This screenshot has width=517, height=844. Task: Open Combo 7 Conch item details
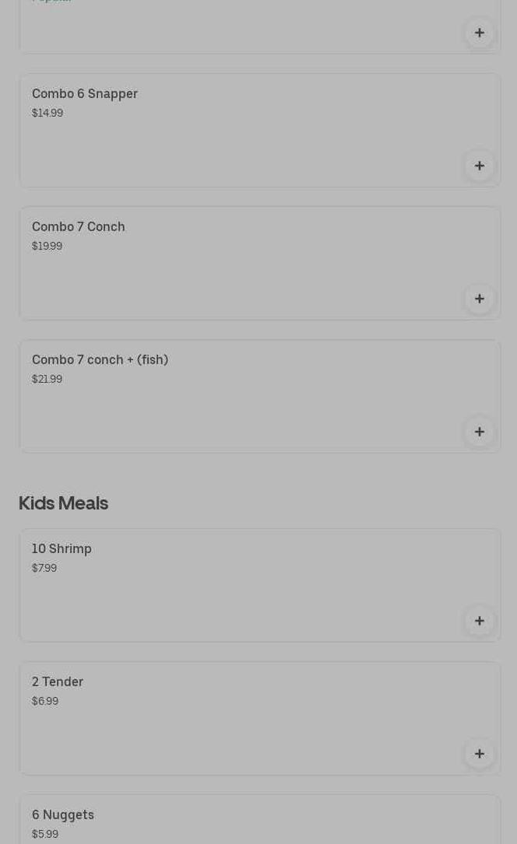[x=79, y=226]
